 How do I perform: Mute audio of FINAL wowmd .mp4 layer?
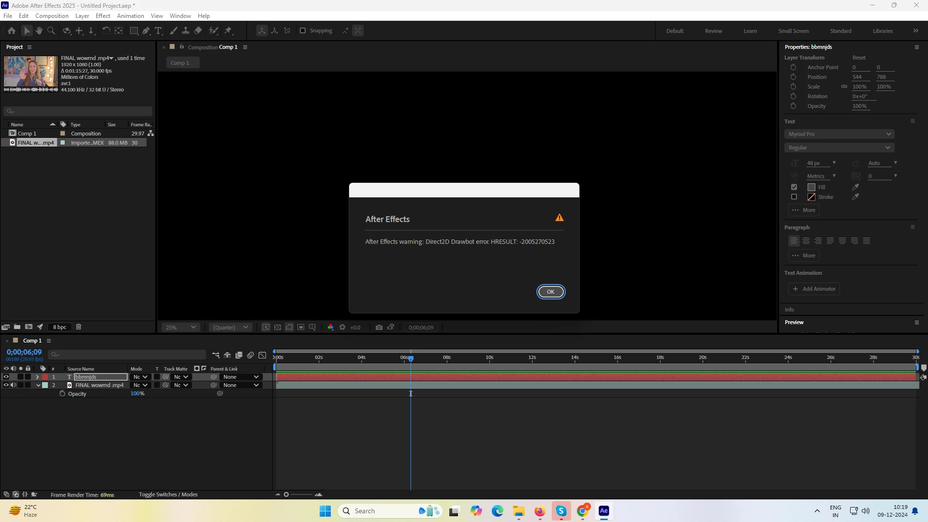[13, 385]
